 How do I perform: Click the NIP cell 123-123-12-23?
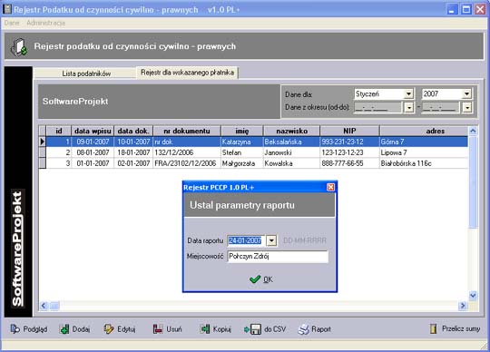[349, 152]
